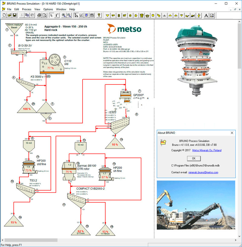
Task: Open the Options menu
Action: [48, 9]
